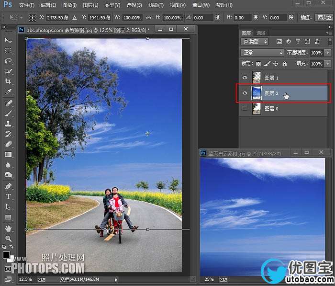
Task: Select the Lasso tool
Action: click(x=8, y=61)
